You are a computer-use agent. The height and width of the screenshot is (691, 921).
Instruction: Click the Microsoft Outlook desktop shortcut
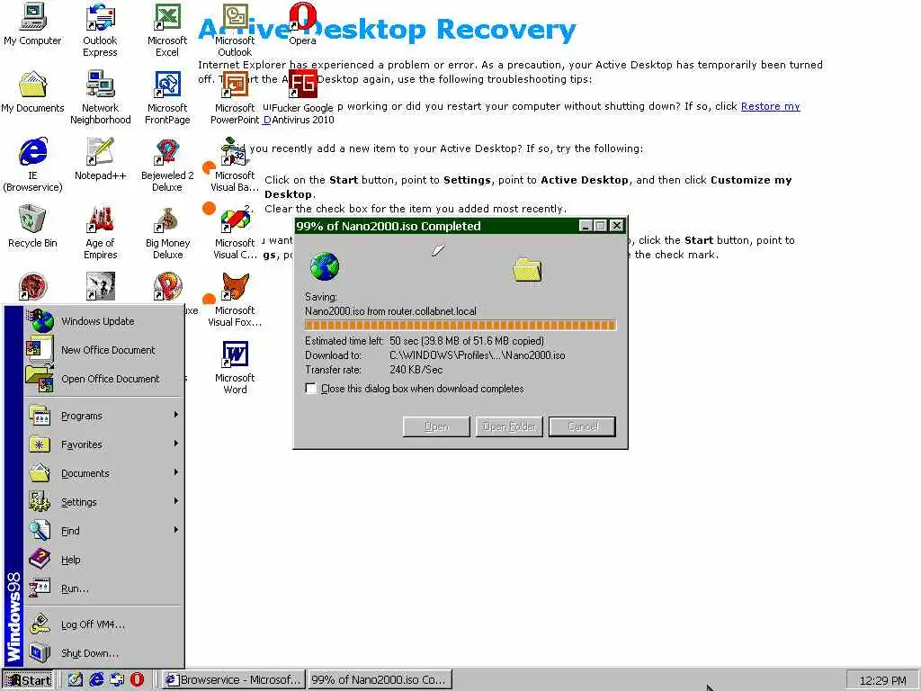click(x=235, y=30)
